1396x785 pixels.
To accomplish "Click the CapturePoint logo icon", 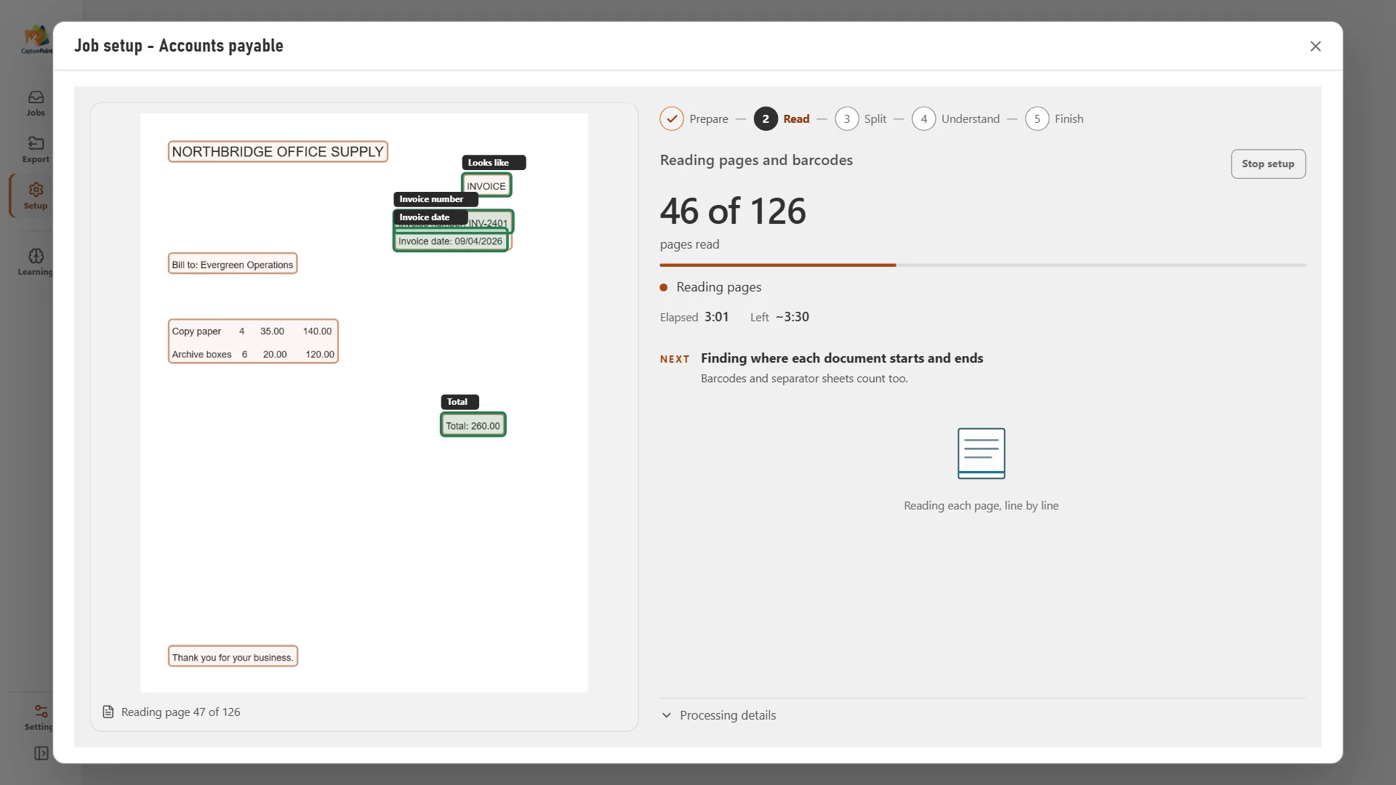I will coord(36,39).
